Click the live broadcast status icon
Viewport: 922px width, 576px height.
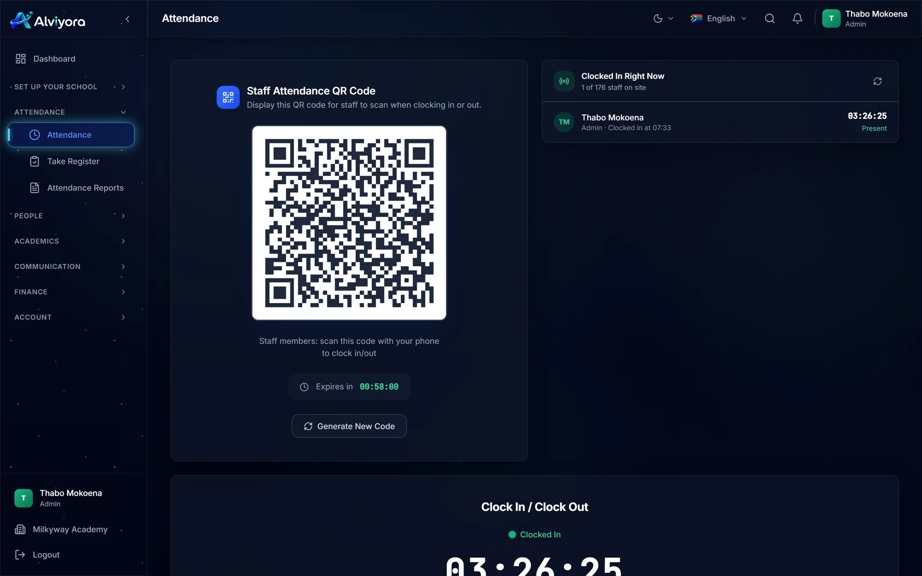point(564,81)
